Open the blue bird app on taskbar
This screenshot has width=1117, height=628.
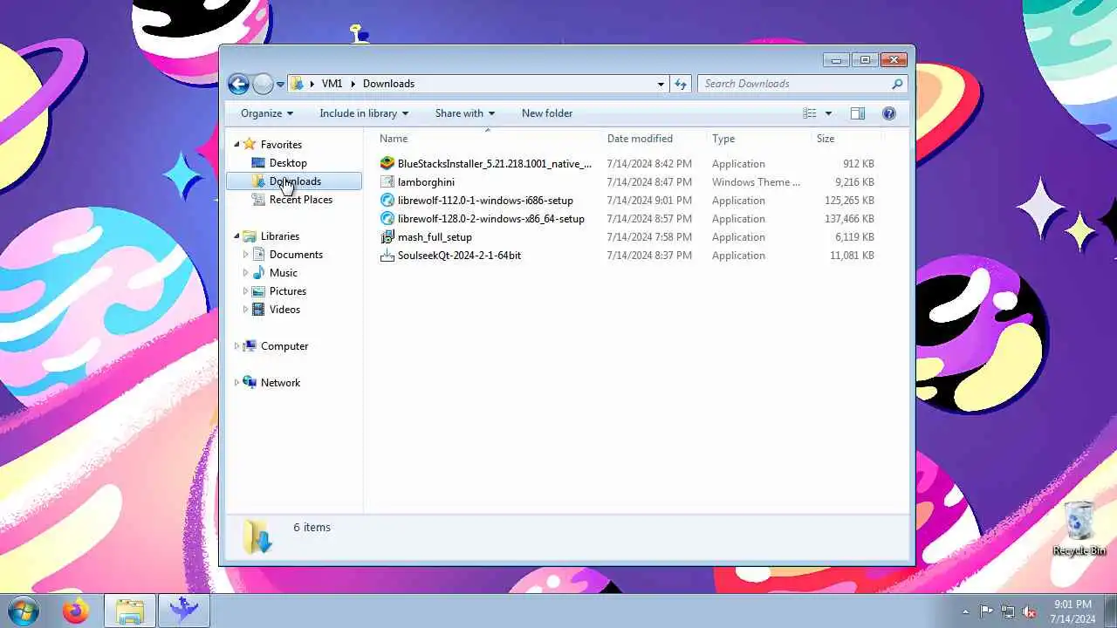(x=183, y=611)
